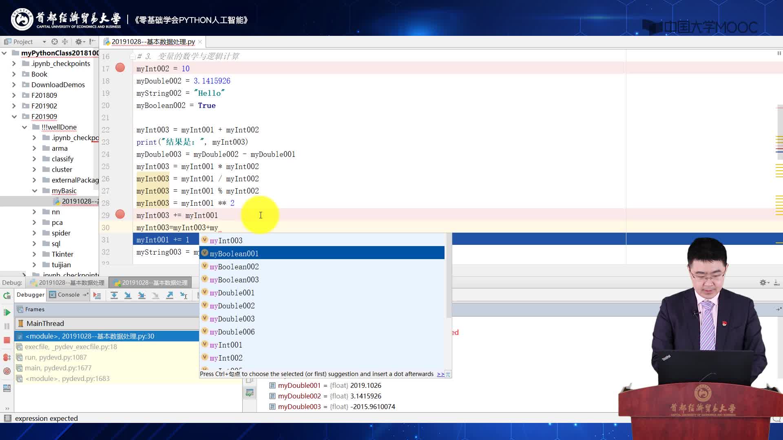This screenshot has width=783, height=440.
Task: Choose myInt003 completion suggestion
Action: [322, 240]
